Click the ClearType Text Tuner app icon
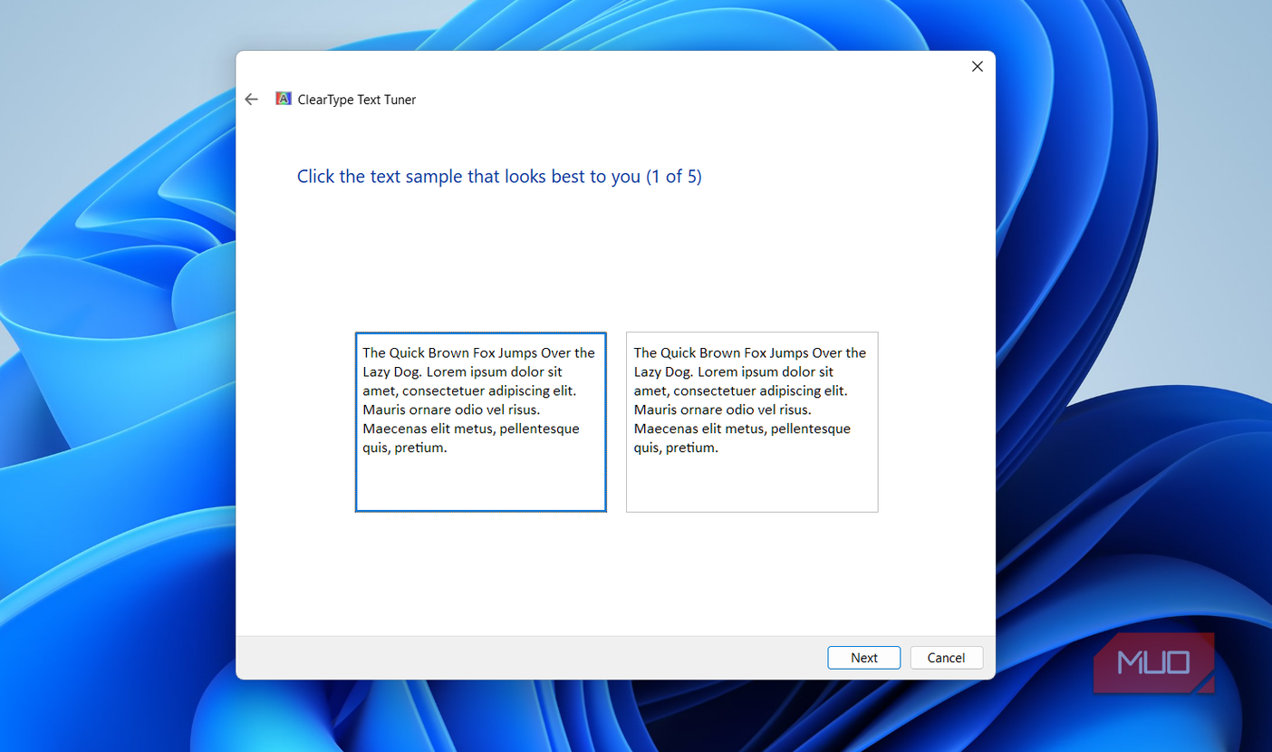1272x752 pixels. [284, 99]
